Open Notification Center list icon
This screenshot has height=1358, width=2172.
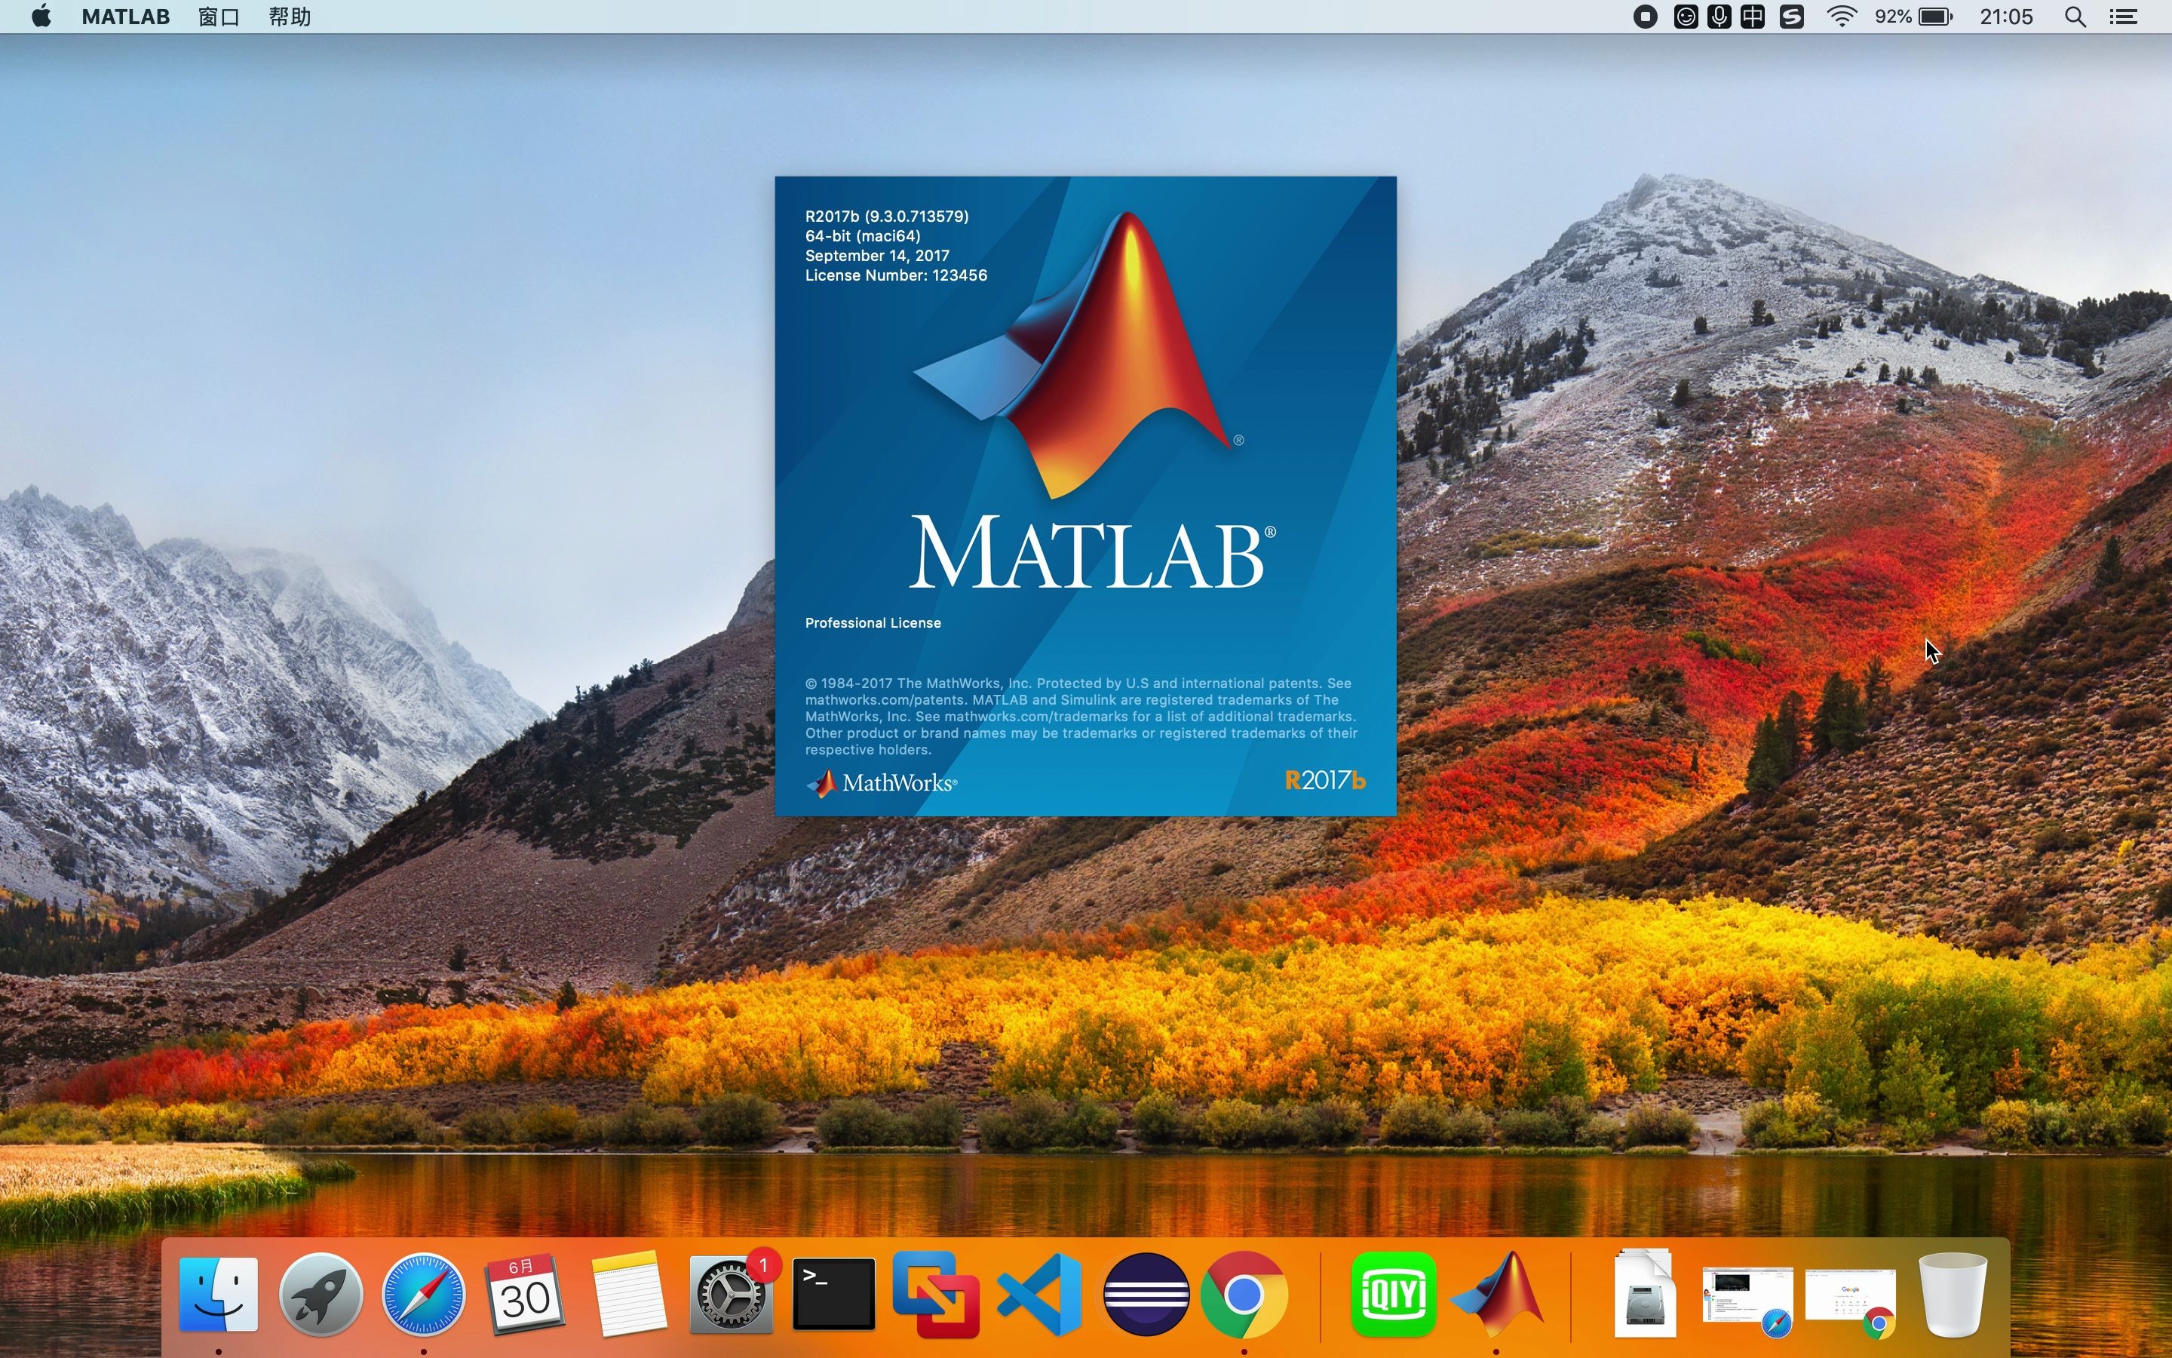click(x=2124, y=16)
